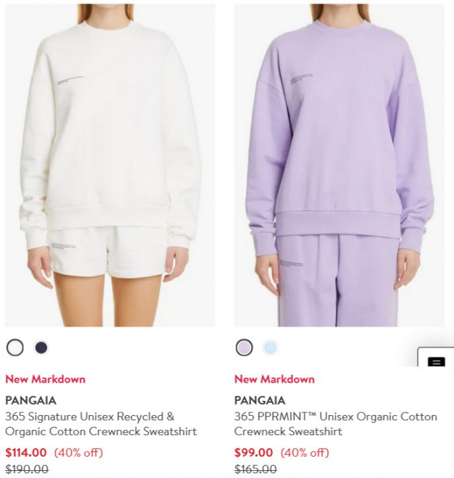
Task: Pick the light blue color swatch
Action: 270,348
